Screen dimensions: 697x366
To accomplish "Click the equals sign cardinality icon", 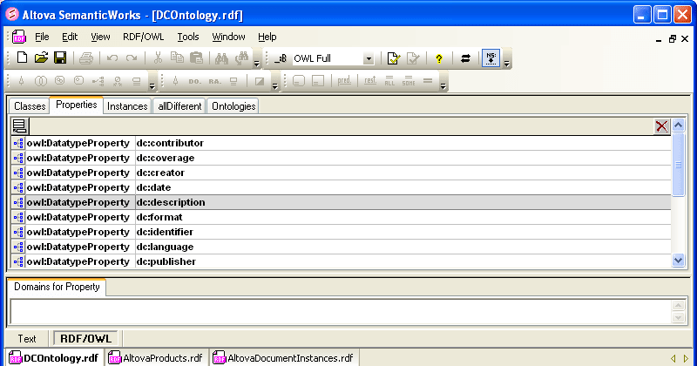I will [428, 81].
